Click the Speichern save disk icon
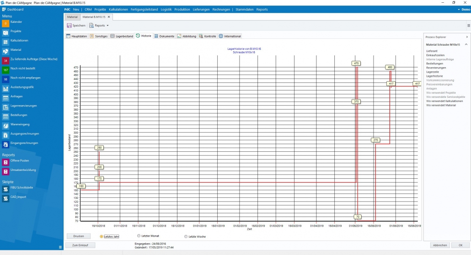Screen dimensions: 471x255 point(69,26)
